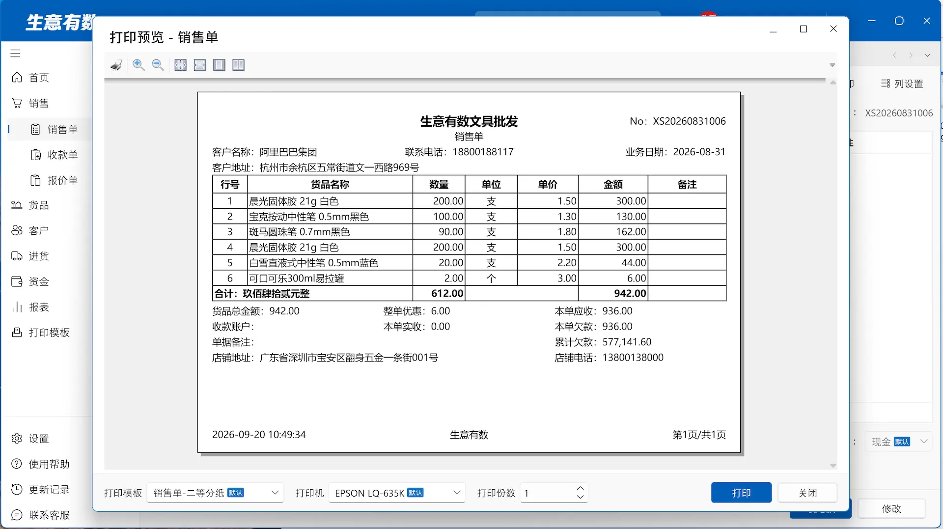Switch to two page view icon
This screenshot has height=529, width=943.
pos(239,65)
